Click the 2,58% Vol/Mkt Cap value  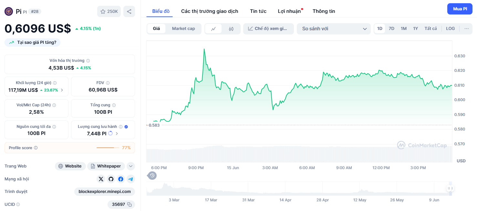coord(36,112)
